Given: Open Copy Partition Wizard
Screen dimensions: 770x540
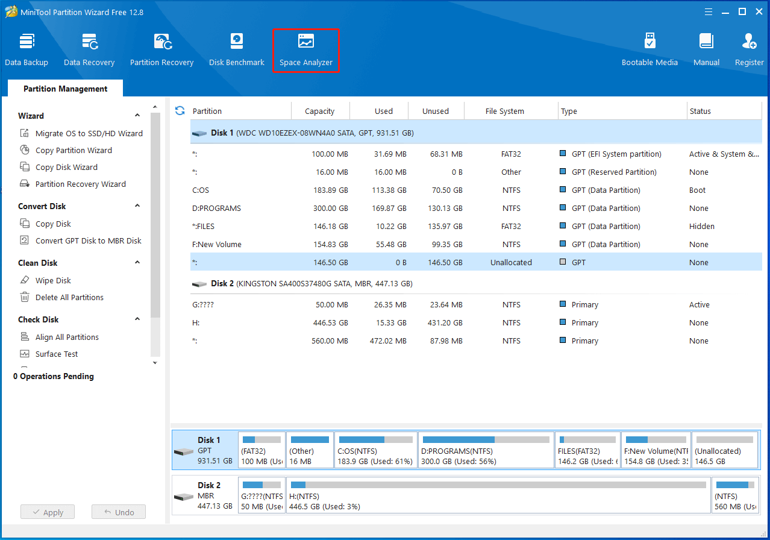Looking at the screenshot, I should (75, 150).
